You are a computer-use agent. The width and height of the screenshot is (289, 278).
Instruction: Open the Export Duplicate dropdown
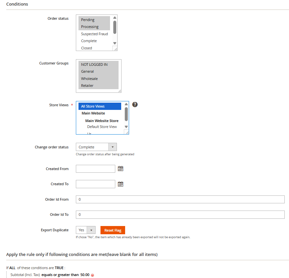click(x=85, y=230)
